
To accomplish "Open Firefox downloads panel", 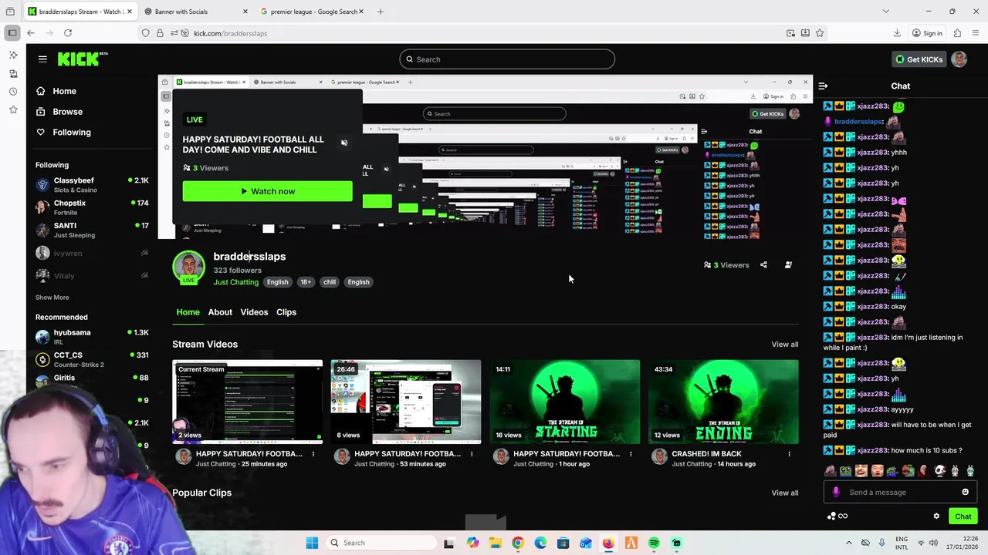I will point(897,33).
